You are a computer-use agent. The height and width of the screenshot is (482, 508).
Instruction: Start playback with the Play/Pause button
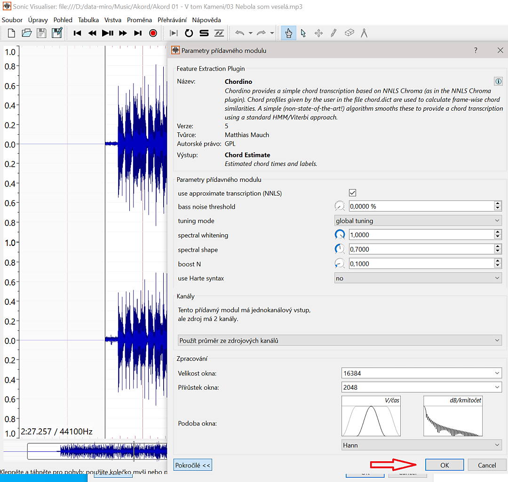coord(108,33)
